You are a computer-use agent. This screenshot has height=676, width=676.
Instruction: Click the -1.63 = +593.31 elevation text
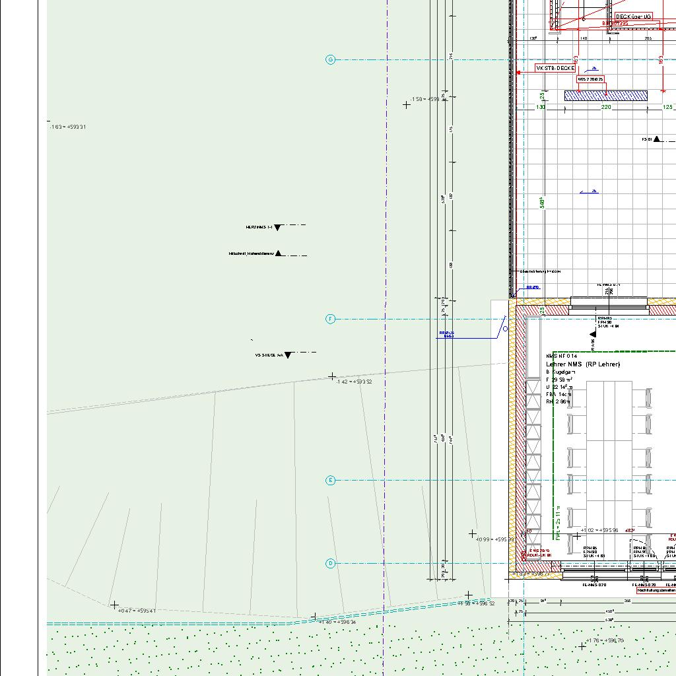click(x=69, y=127)
